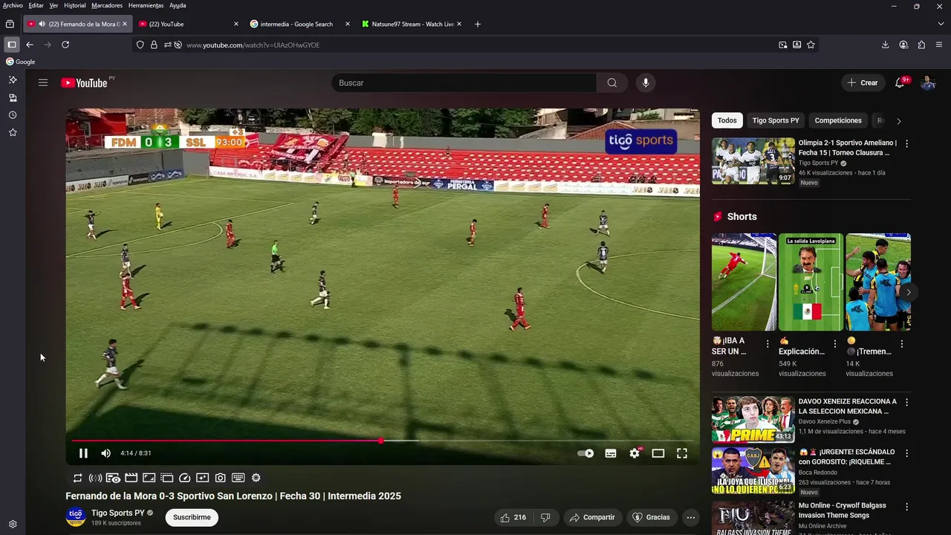The width and height of the screenshot is (951, 535).
Task: Toggle the loop video extension button
Action: tap(77, 478)
